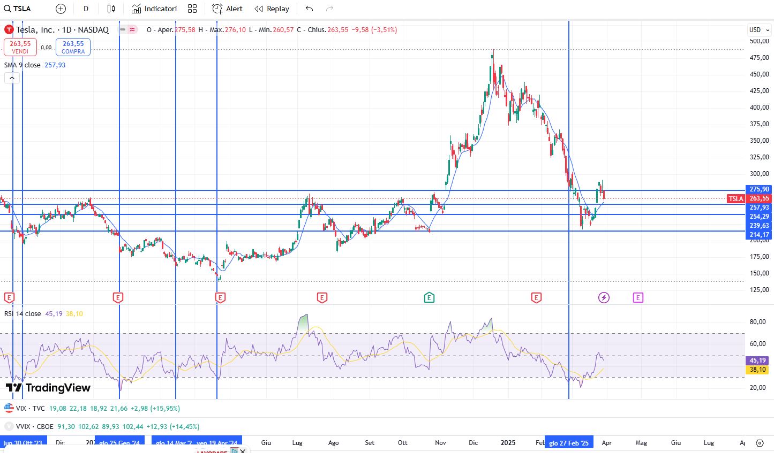Start bar Replay mode
Screen dimensions: 774x453
272,9
